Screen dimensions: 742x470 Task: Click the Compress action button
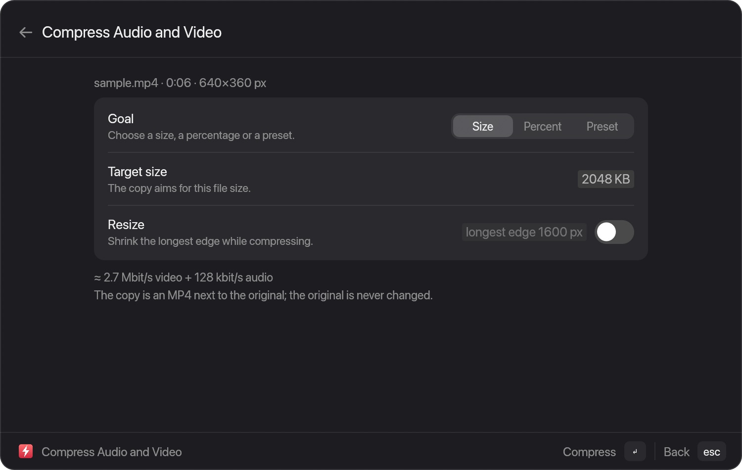point(589,452)
